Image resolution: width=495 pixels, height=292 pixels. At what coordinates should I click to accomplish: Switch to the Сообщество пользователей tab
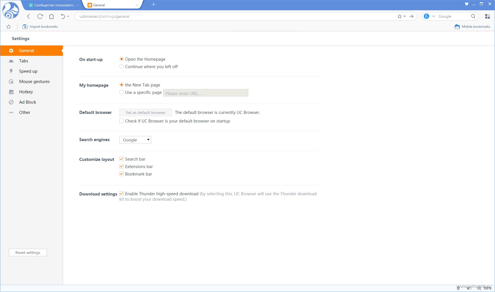[52, 5]
